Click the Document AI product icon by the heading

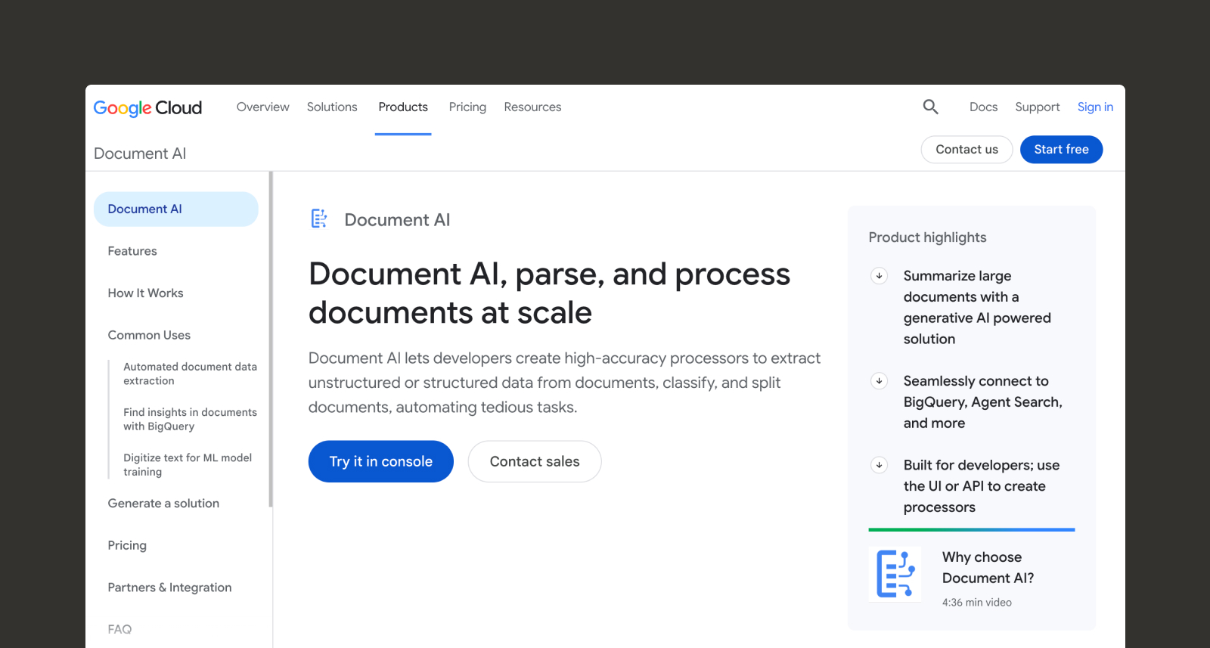click(319, 219)
